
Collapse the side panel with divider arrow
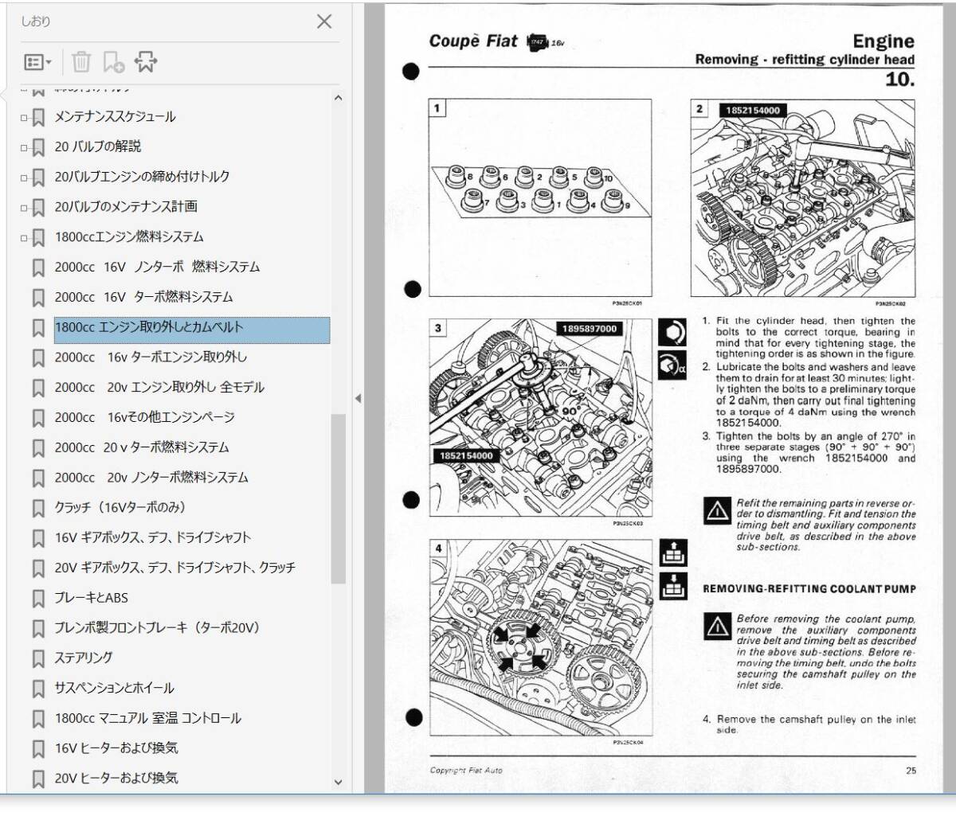click(x=358, y=398)
